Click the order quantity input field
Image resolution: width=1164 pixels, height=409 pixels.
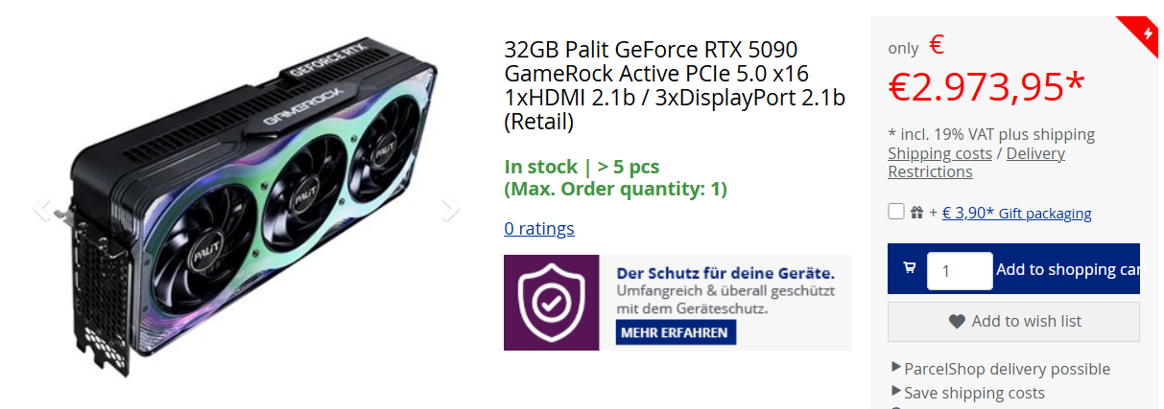pos(960,271)
